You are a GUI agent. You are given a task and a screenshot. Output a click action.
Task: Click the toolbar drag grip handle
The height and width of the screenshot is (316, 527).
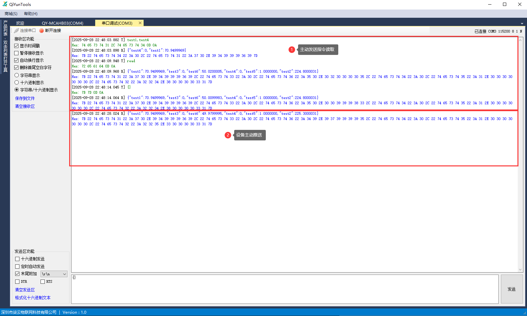[12, 31]
